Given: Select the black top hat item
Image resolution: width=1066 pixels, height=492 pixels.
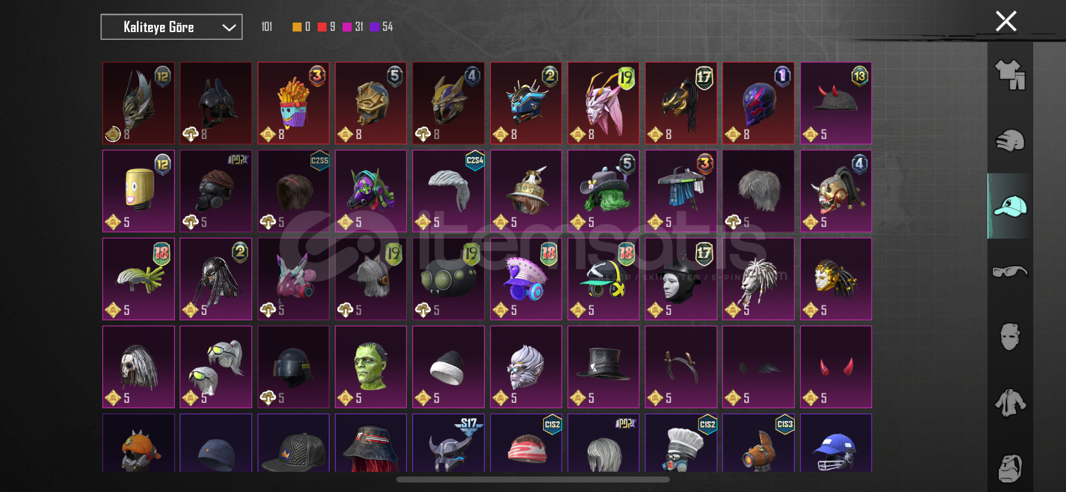Looking at the screenshot, I should [x=603, y=367].
